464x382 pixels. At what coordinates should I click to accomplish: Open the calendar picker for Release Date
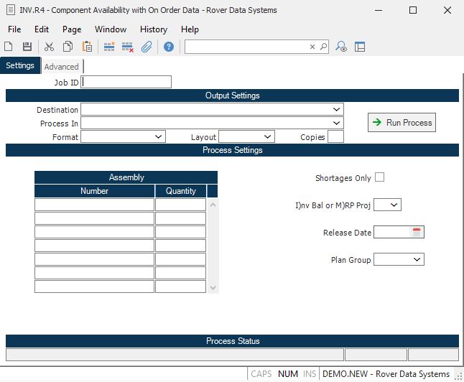pos(417,232)
